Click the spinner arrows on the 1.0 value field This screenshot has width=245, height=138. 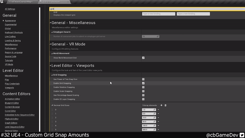point(155,109)
